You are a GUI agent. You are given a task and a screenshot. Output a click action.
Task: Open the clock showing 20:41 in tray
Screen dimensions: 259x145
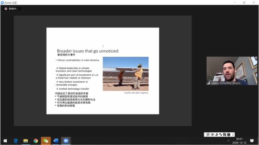click(x=239, y=141)
